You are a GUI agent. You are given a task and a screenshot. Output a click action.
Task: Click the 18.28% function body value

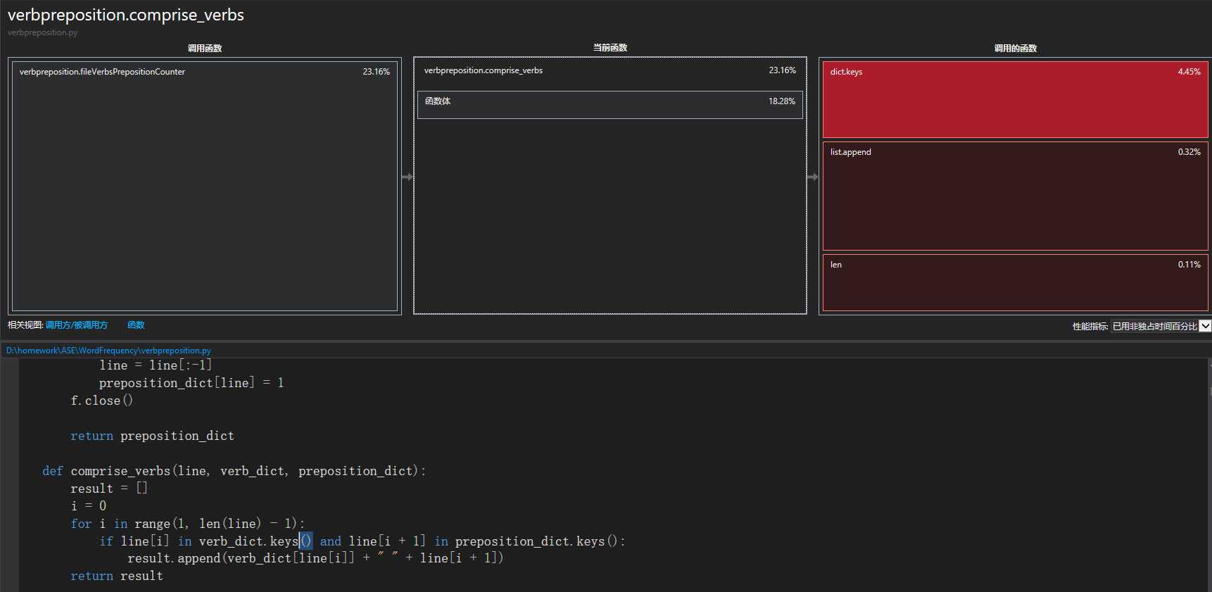(x=781, y=101)
